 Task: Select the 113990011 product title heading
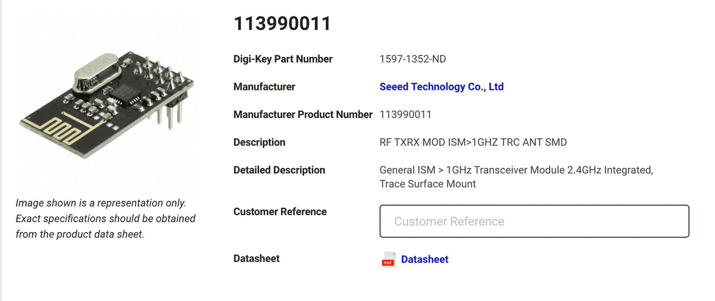tap(282, 24)
